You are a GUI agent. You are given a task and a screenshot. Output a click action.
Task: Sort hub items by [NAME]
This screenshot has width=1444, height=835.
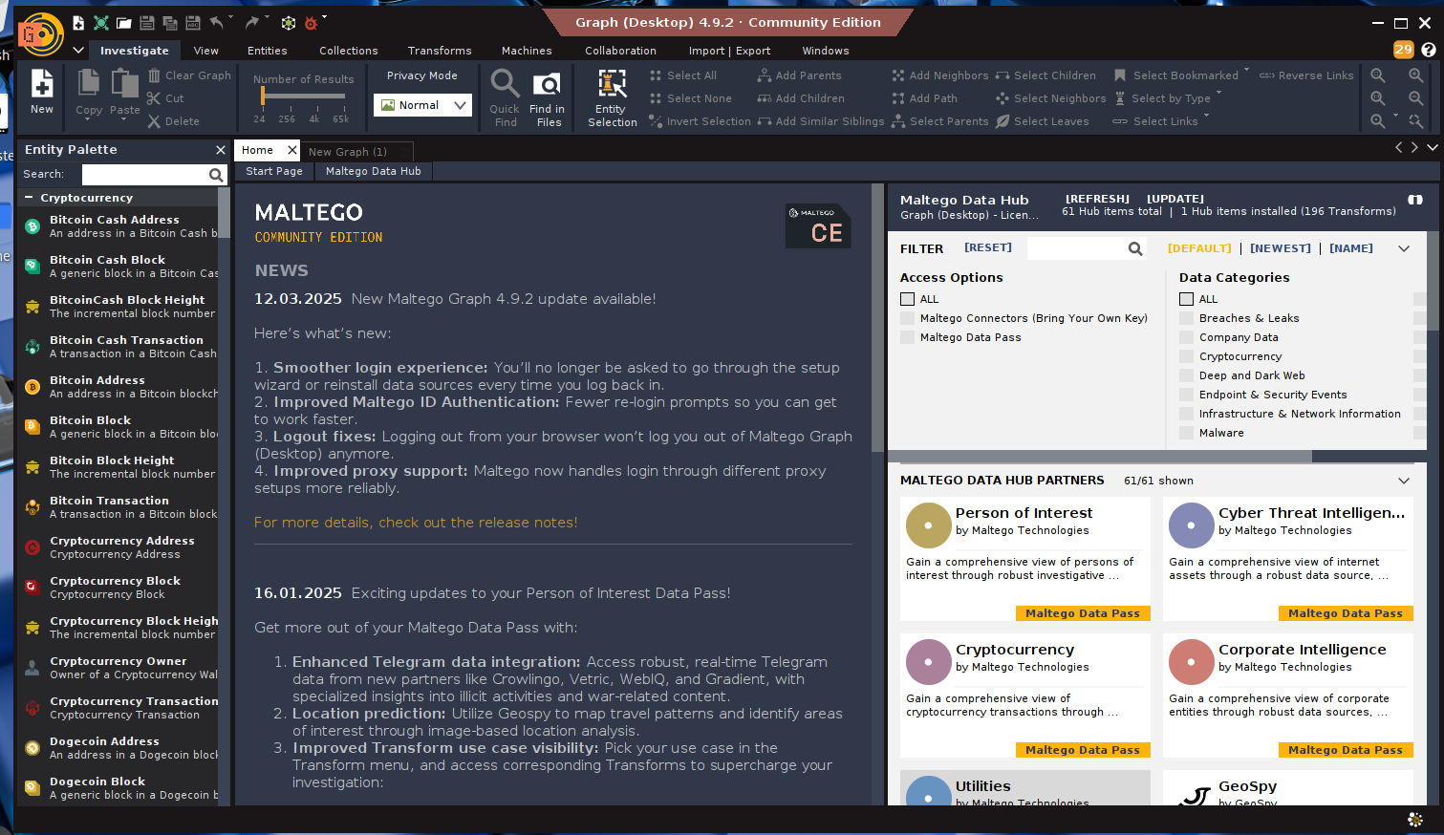(x=1351, y=248)
